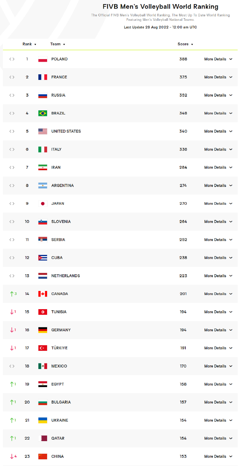Sort the table by Score column
Image resolution: width=241 pixels, height=466 pixels.
pos(185,44)
